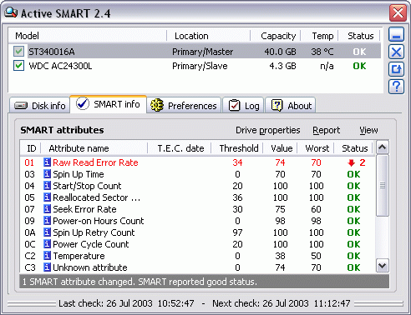Select the Temperature attribute row

198,256
